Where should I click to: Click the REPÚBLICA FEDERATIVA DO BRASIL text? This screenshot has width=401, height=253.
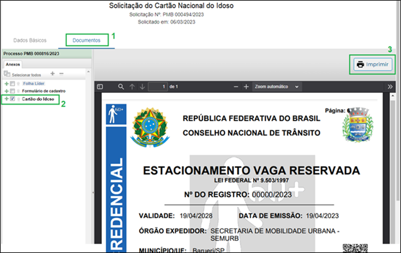[251, 118]
